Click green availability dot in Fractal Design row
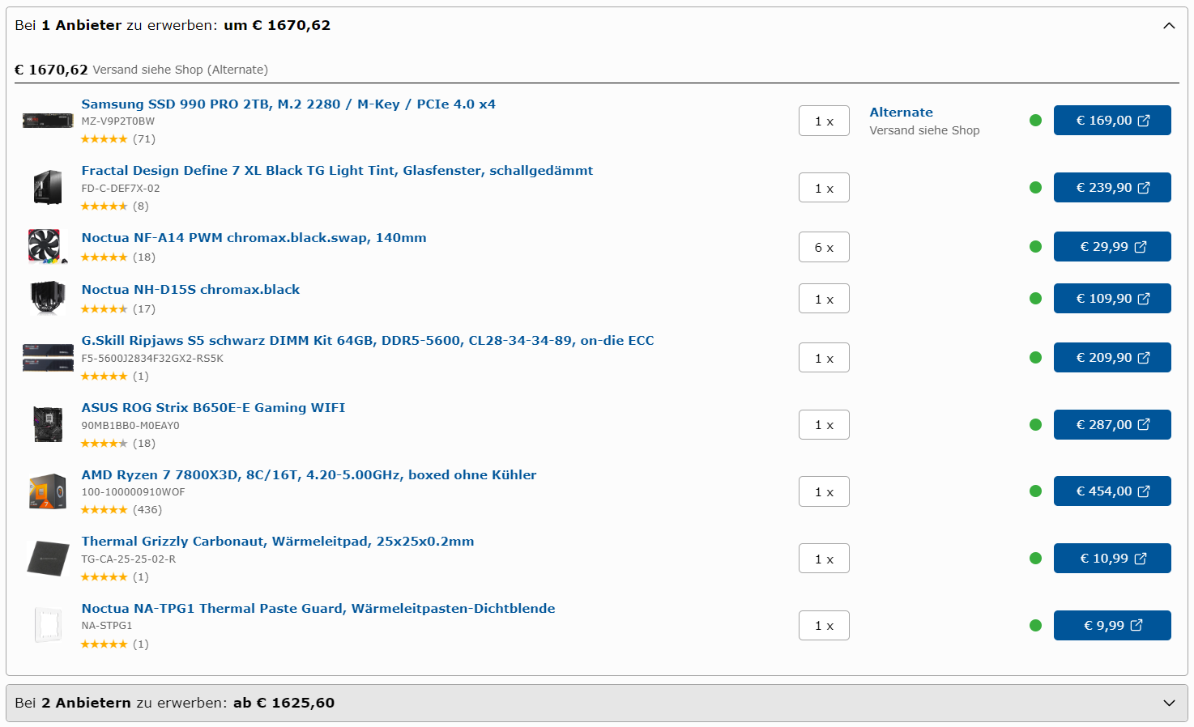Image resolution: width=1194 pixels, height=727 pixels. (1035, 188)
